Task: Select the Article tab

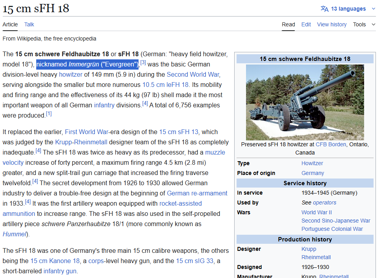Action: click(x=10, y=24)
